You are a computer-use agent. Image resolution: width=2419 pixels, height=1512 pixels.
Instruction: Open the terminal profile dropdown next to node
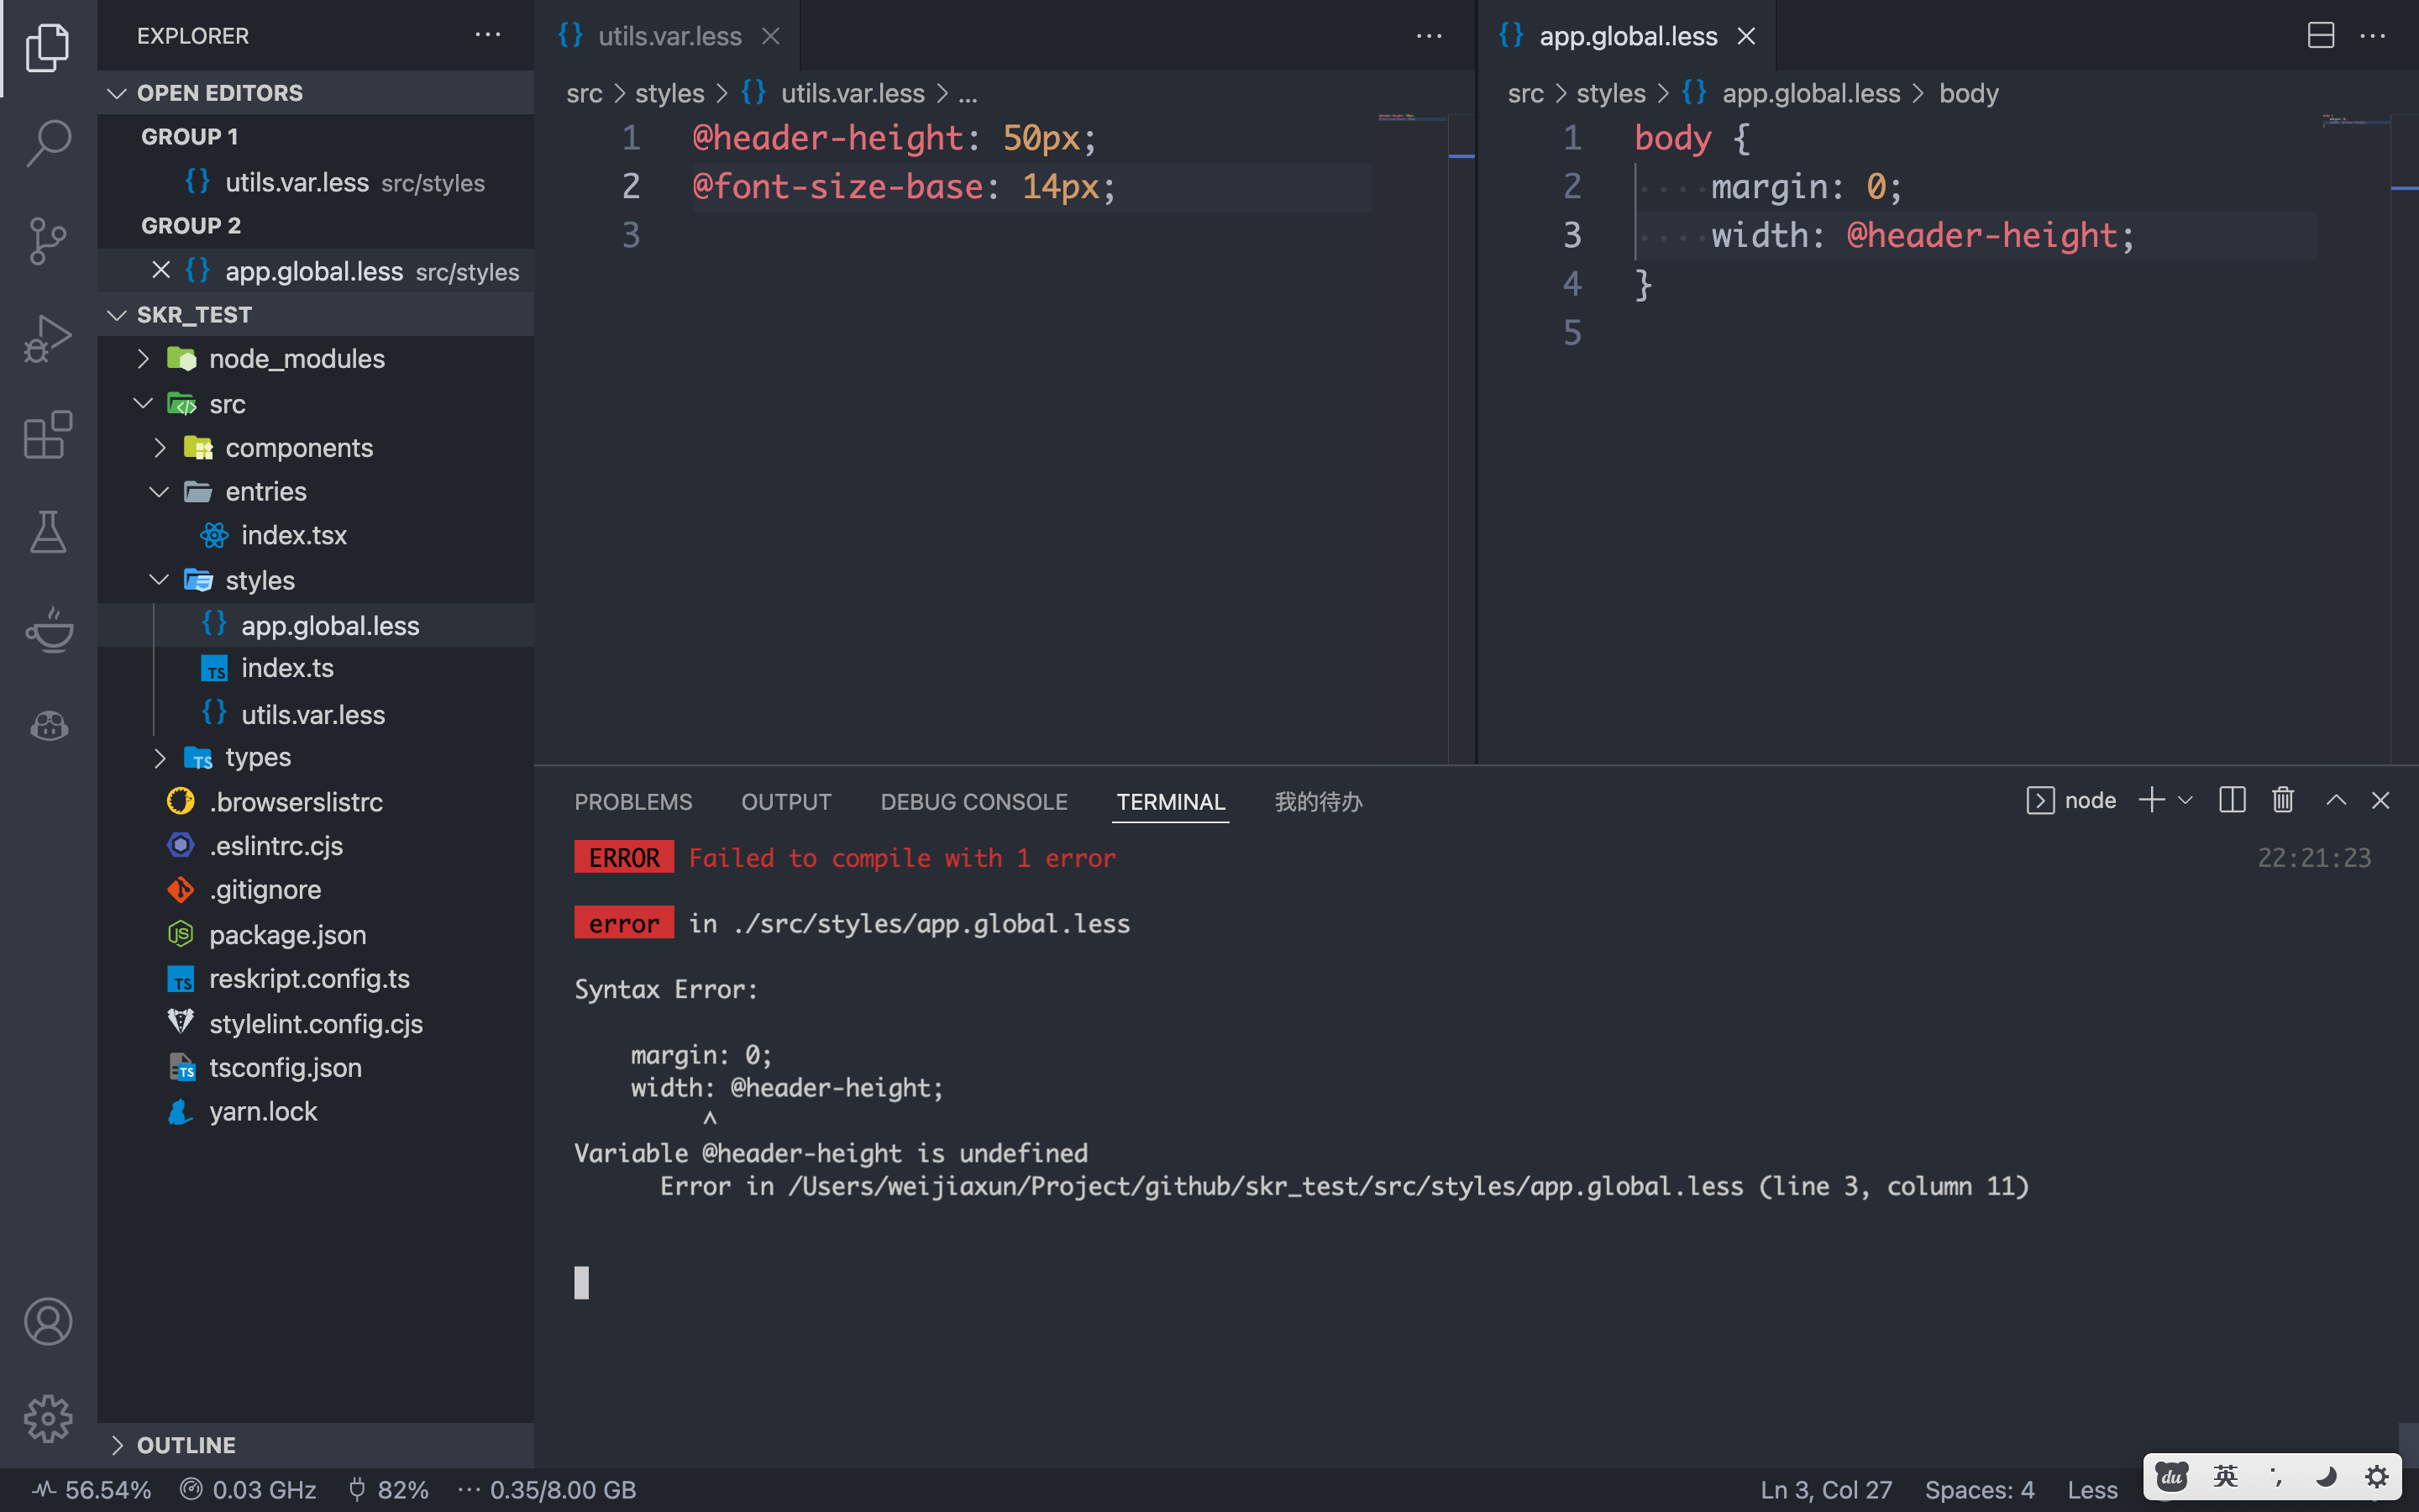click(x=2187, y=799)
